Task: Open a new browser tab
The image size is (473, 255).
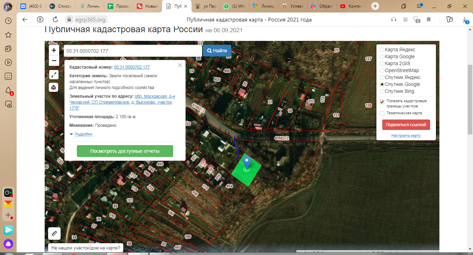Action: pos(375,6)
